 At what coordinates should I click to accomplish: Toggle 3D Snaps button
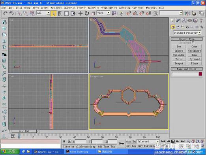(129, 13)
